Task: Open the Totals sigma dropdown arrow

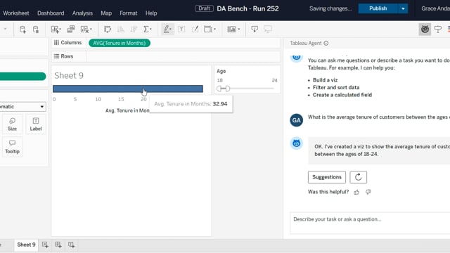Action: click(x=150, y=30)
